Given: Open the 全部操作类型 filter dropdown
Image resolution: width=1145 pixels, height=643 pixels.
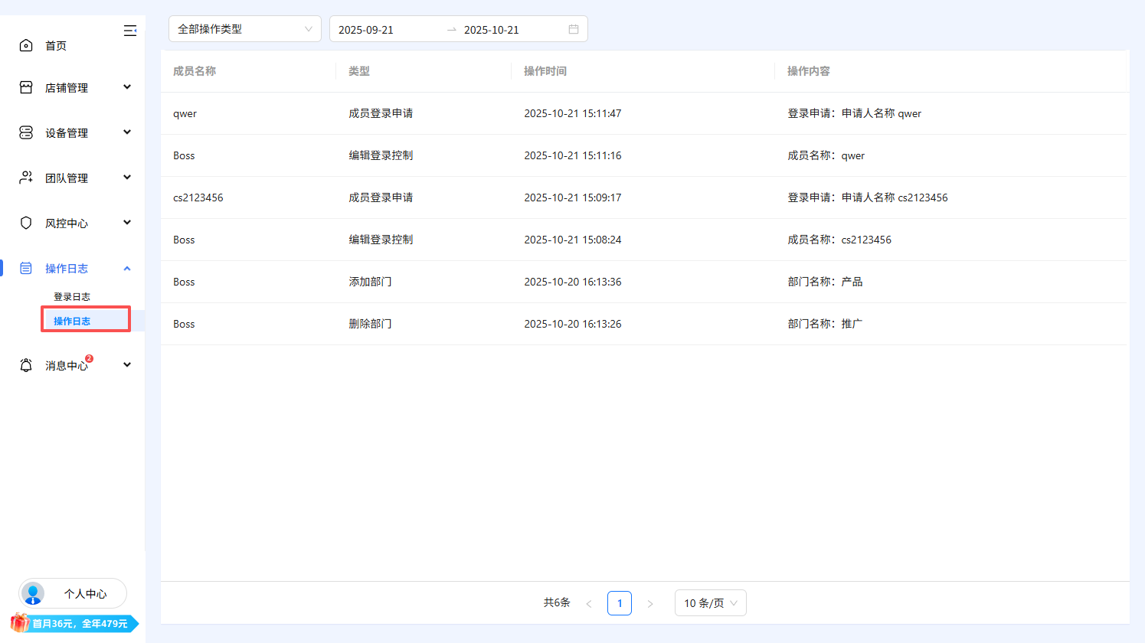Looking at the screenshot, I should 244,28.
